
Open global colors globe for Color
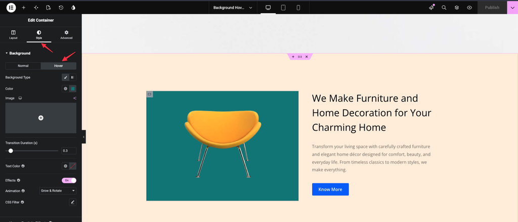(65, 88)
